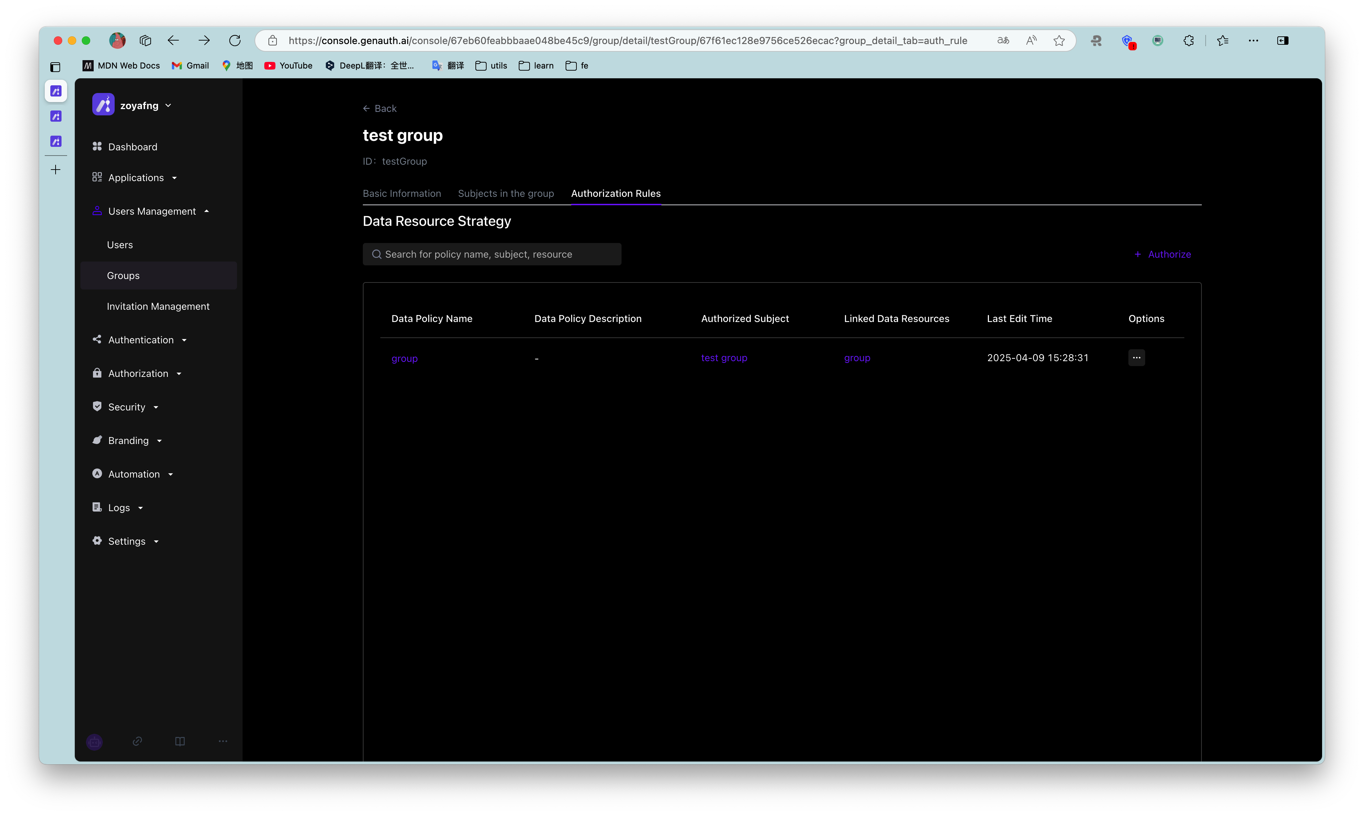
Task: Click the Data Policy Name column header
Action: pos(432,318)
